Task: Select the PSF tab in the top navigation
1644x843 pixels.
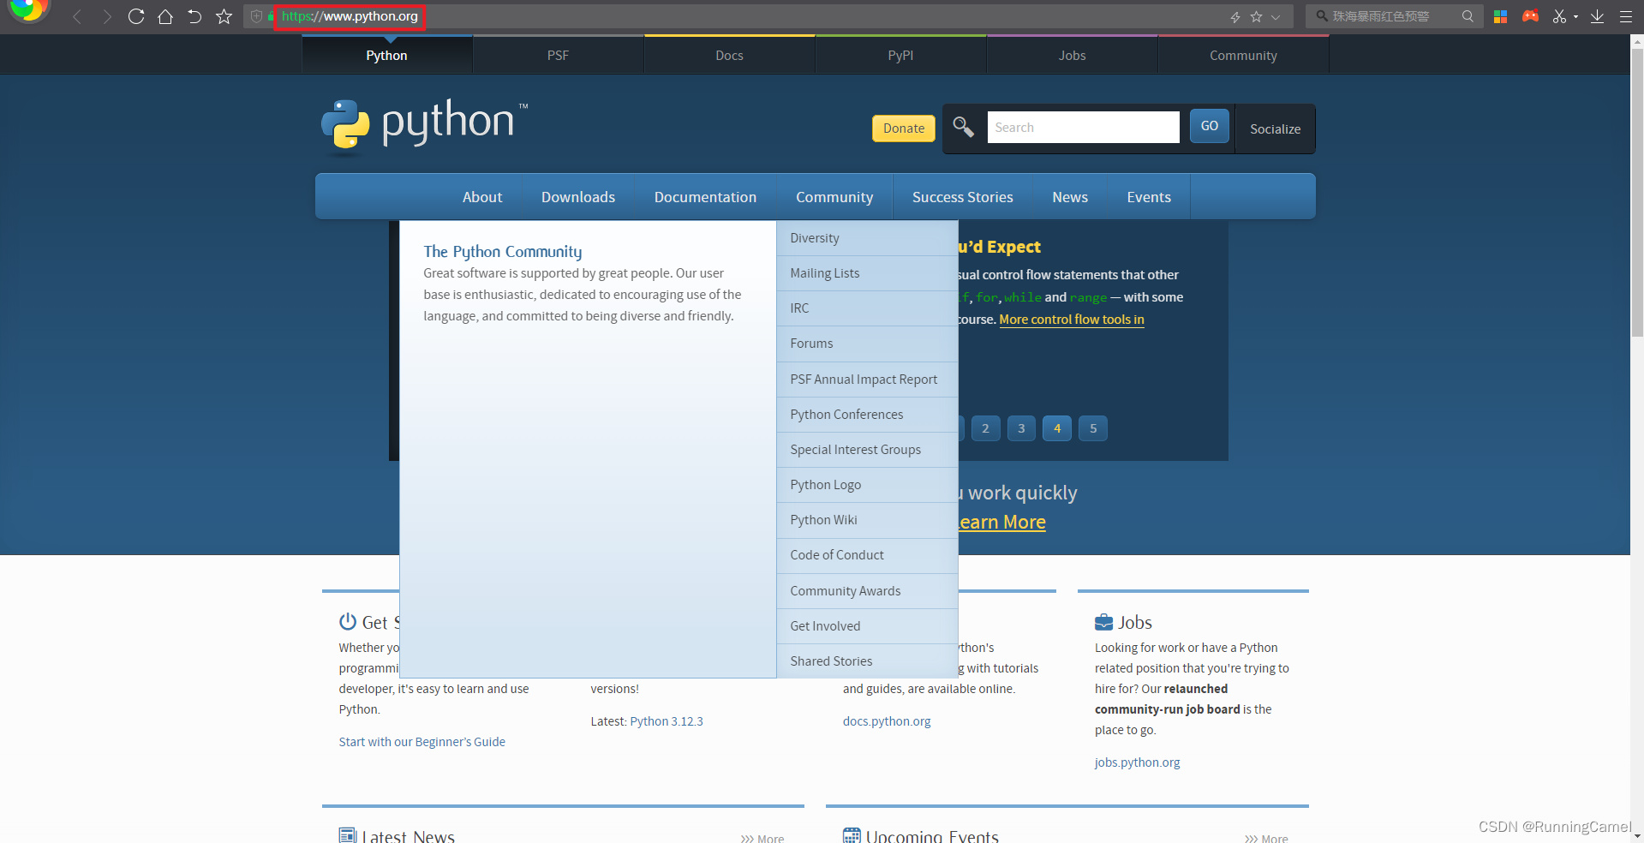Action: tap(558, 55)
